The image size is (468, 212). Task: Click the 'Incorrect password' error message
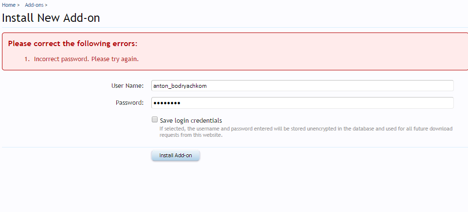pos(86,59)
